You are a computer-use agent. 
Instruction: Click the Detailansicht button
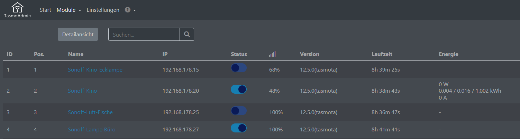[78, 34]
